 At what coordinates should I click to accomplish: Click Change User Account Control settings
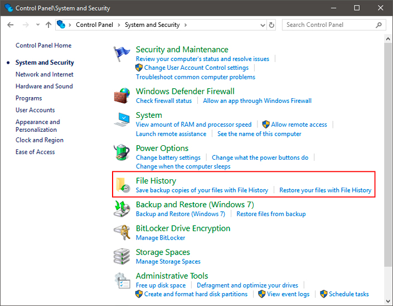click(x=196, y=68)
